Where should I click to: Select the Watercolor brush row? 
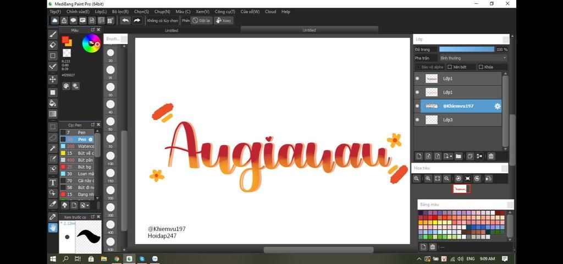pyautogui.click(x=77, y=146)
